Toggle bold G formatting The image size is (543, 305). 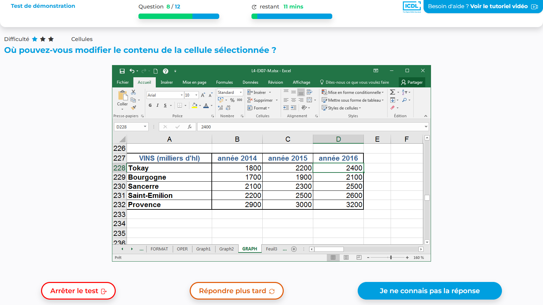pos(150,105)
